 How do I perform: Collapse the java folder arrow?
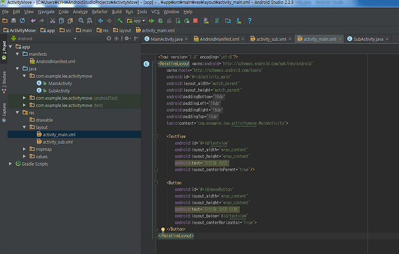click(17, 69)
